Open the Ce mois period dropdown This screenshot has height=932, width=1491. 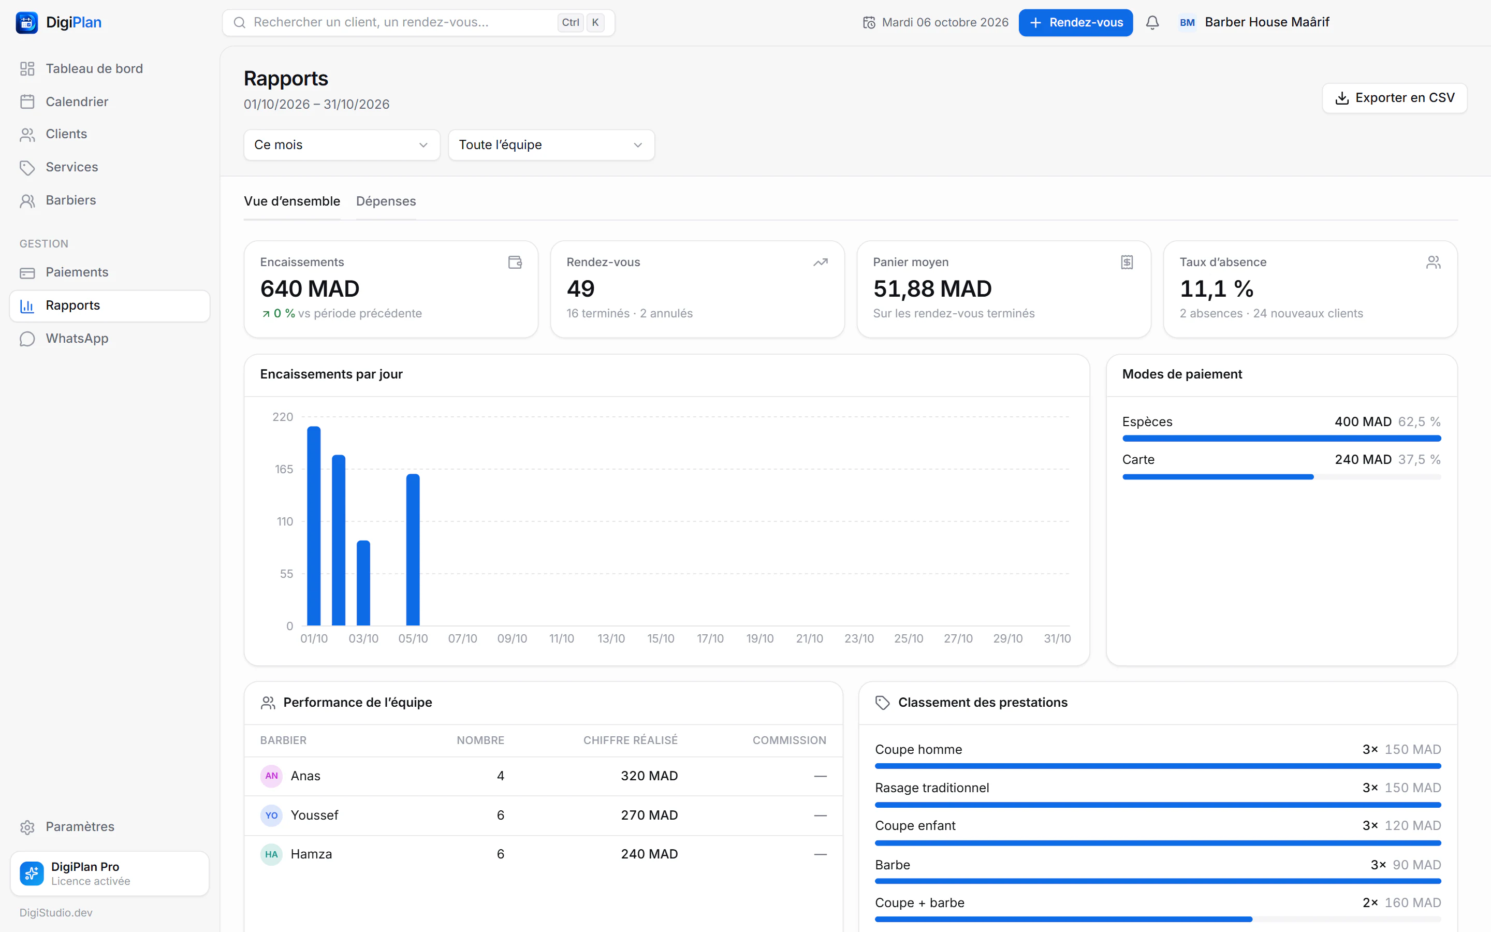point(342,145)
